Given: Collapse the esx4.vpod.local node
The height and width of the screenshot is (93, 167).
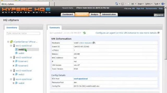Looking at the screenshot, I should coord(11,79).
